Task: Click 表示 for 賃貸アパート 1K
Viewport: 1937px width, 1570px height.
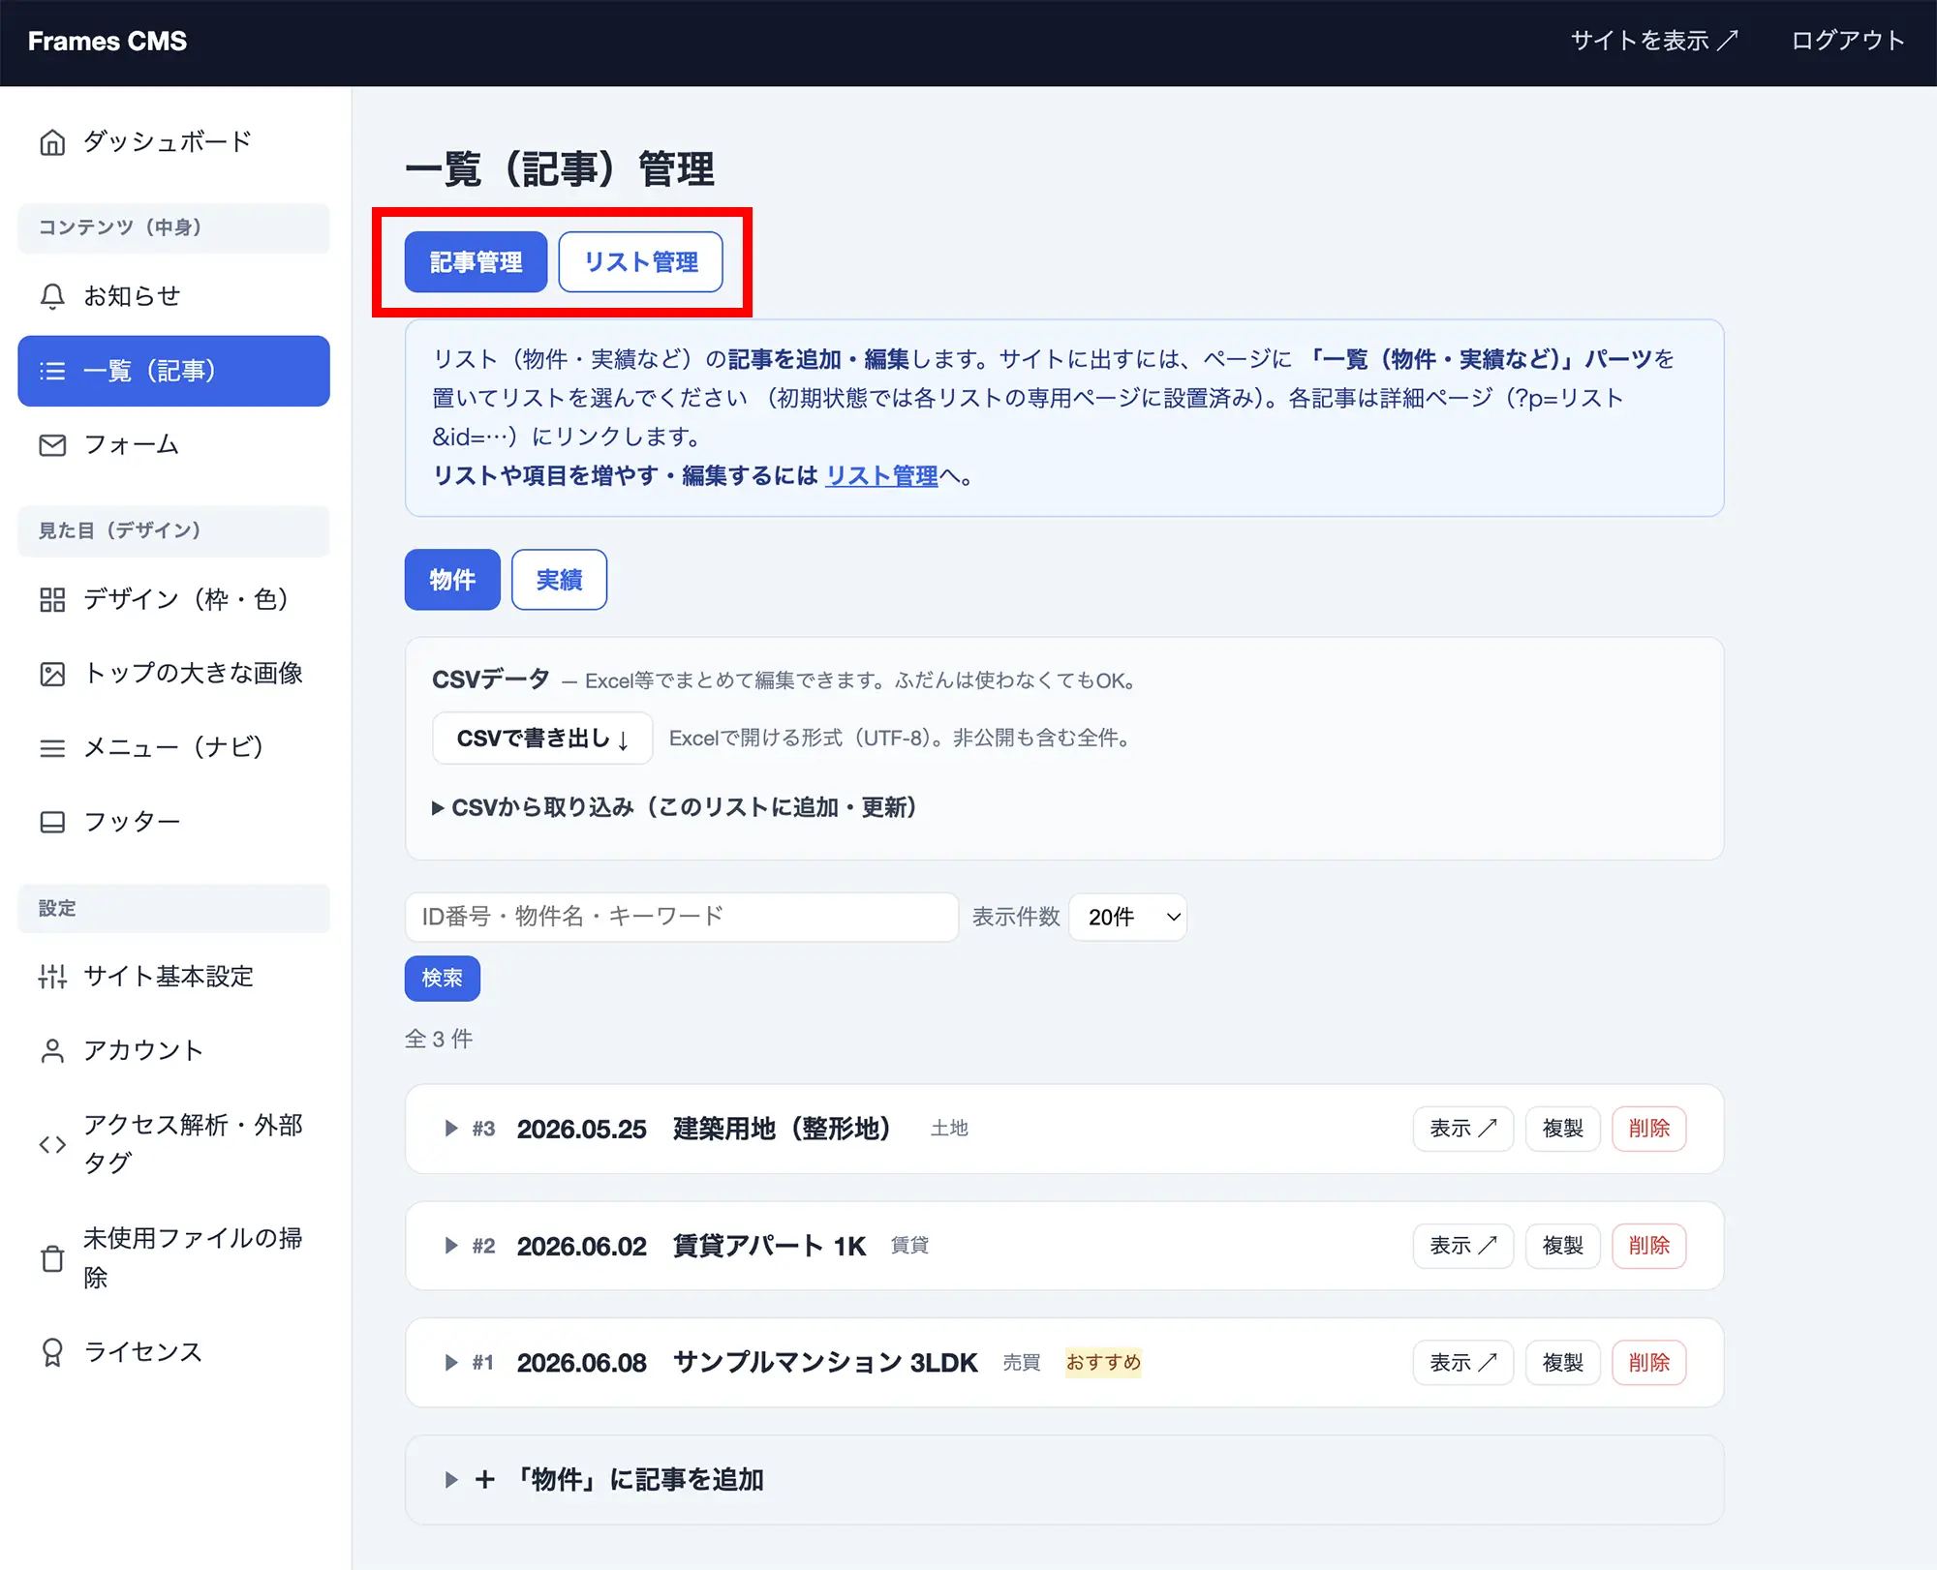Action: pos(1462,1246)
